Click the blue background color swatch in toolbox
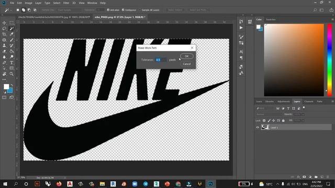Image resolution: width=335 pixels, height=188 pixels. [x=10, y=90]
